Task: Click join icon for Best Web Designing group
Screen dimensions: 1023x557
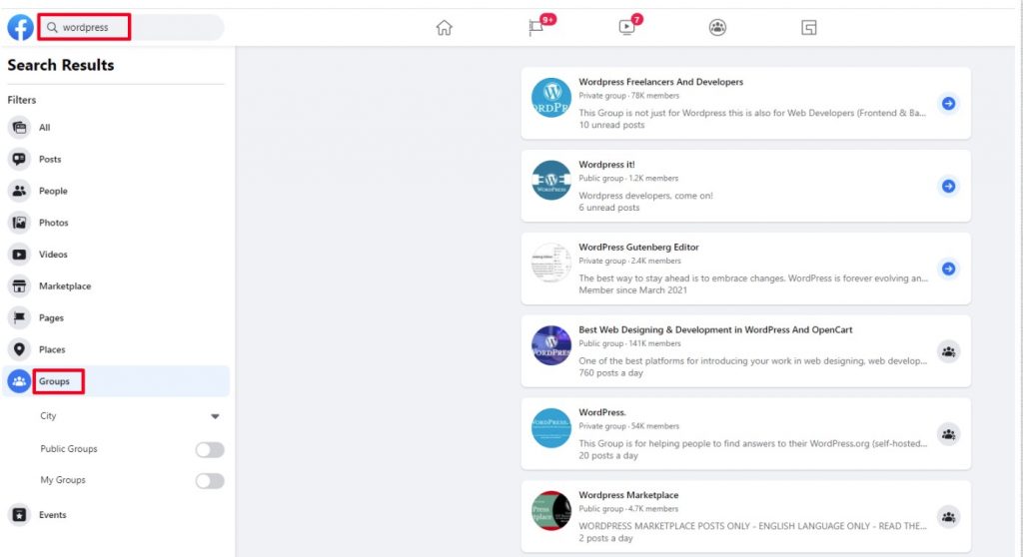Action: (x=948, y=351)
